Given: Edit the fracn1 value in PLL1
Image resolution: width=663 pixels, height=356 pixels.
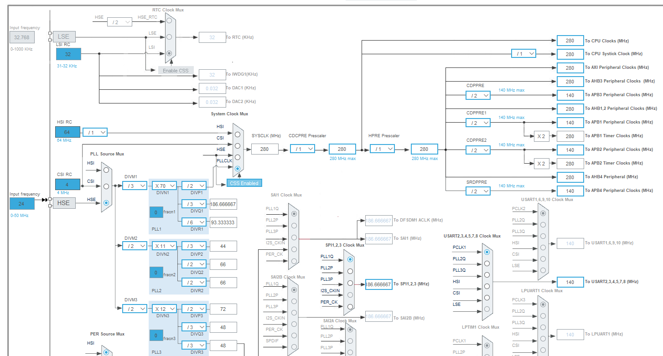Looking at the screenshot, I should click(155, 212).
